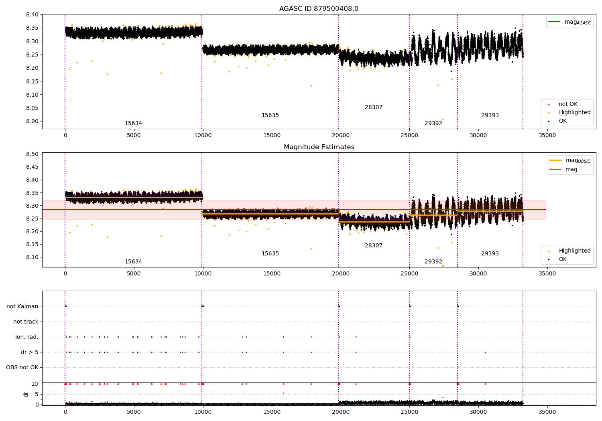This screenshot has width=602, height=421.
Task: Select "OK" legend entry in middle plot
Action: click(x=563, y=259)
